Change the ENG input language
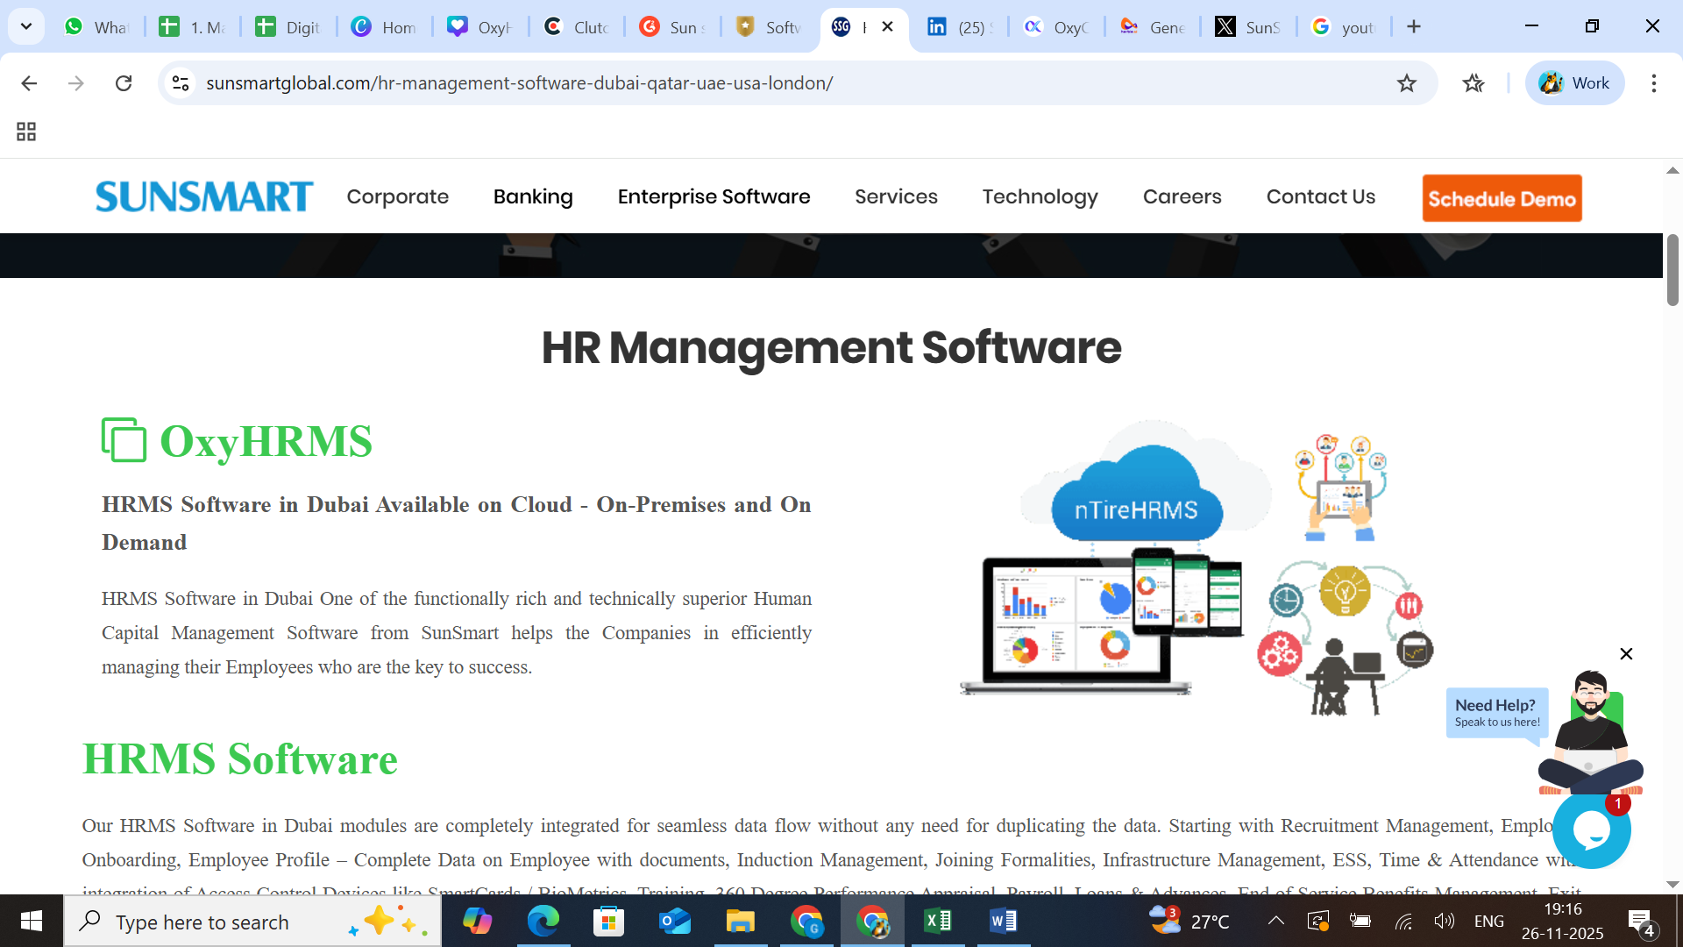The height and width of the screenshot is (947, 1683). [x=1488, y=921]
